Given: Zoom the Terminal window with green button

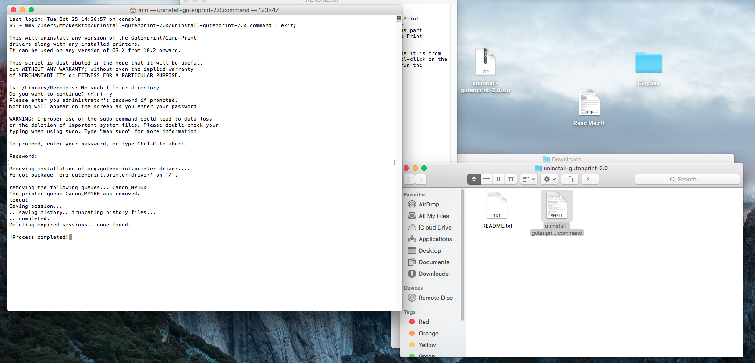Looking at the screenshot, I should click(x=31, y=10).
